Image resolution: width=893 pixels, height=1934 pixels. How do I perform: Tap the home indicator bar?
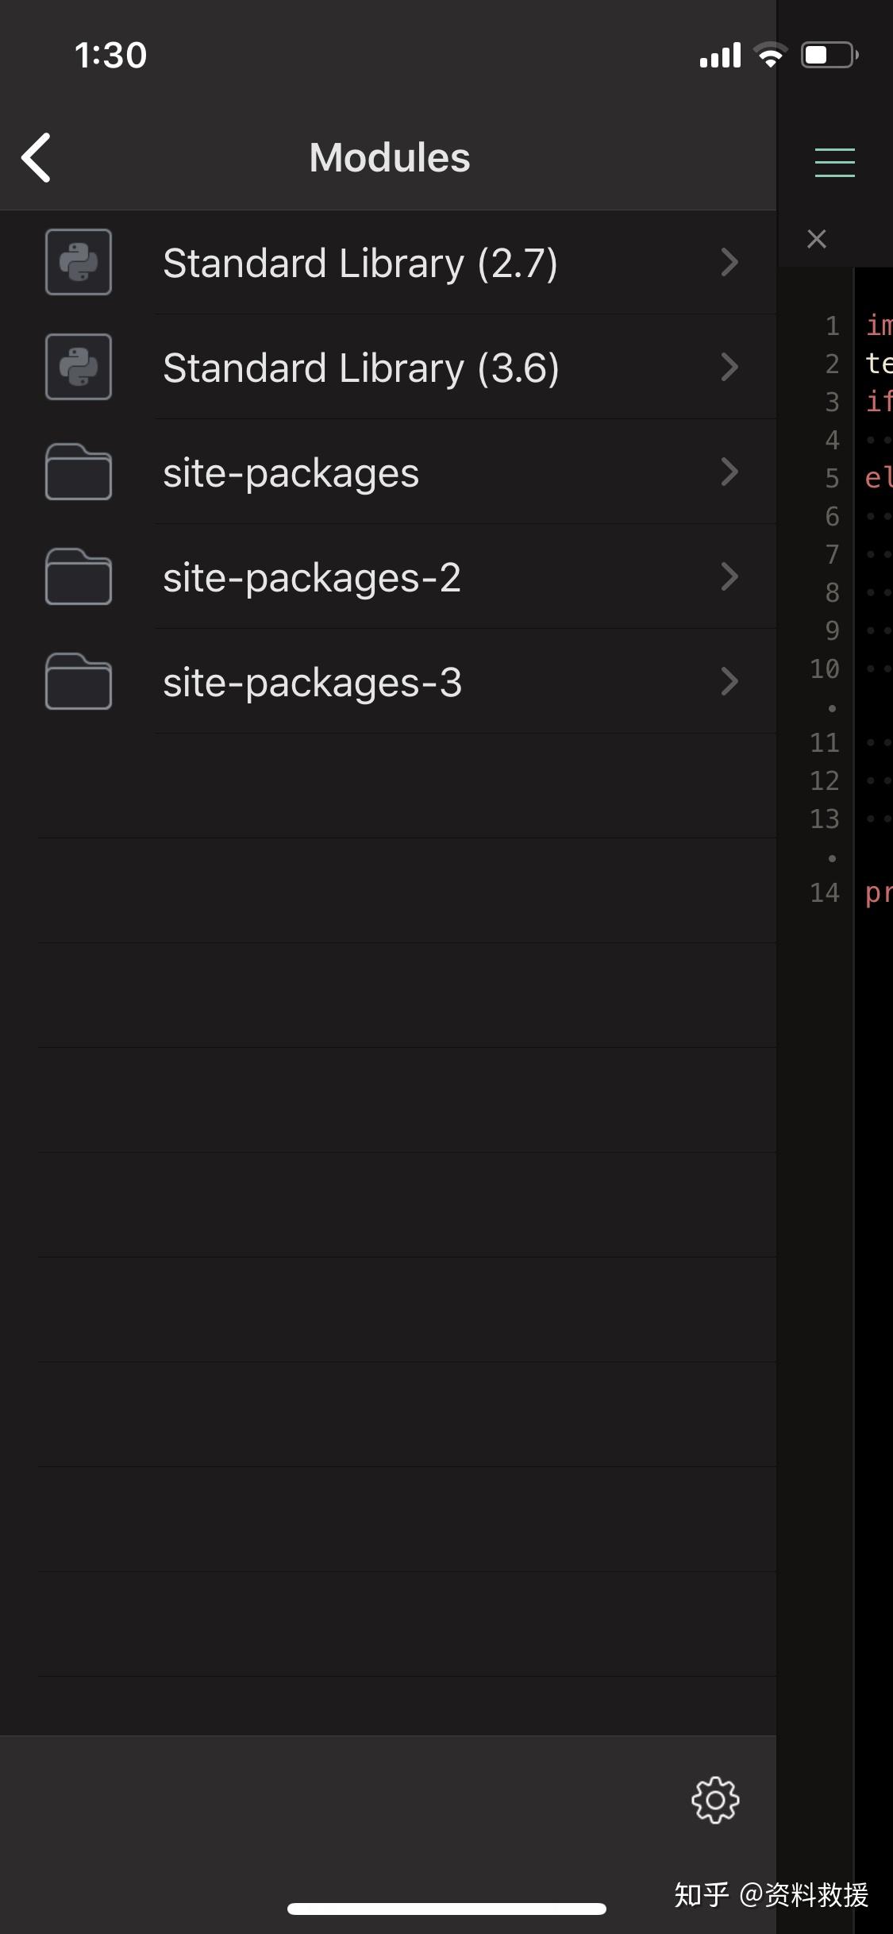point(447,1909)
